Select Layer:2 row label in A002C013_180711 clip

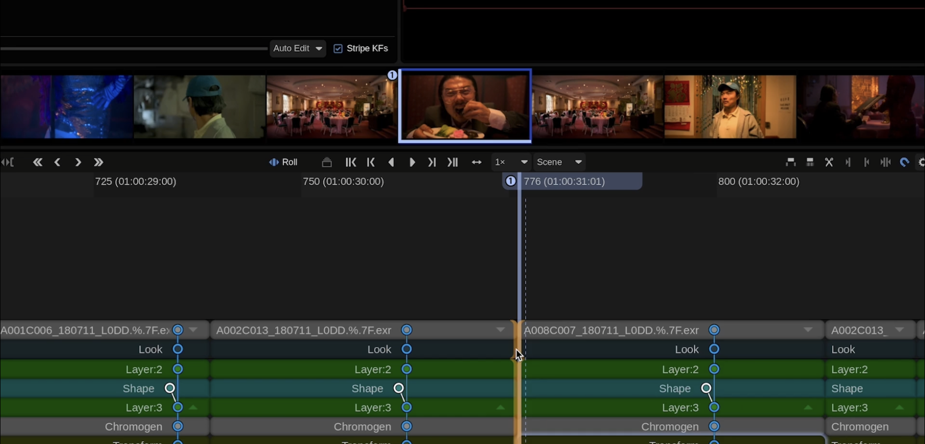click(373, 369)
